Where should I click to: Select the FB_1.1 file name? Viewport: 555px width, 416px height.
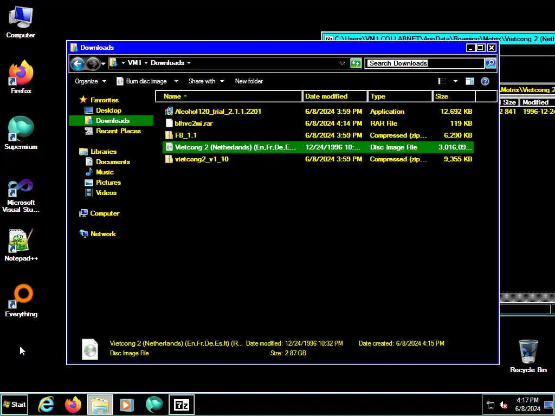pyautogui.click(x=186, y=135)
